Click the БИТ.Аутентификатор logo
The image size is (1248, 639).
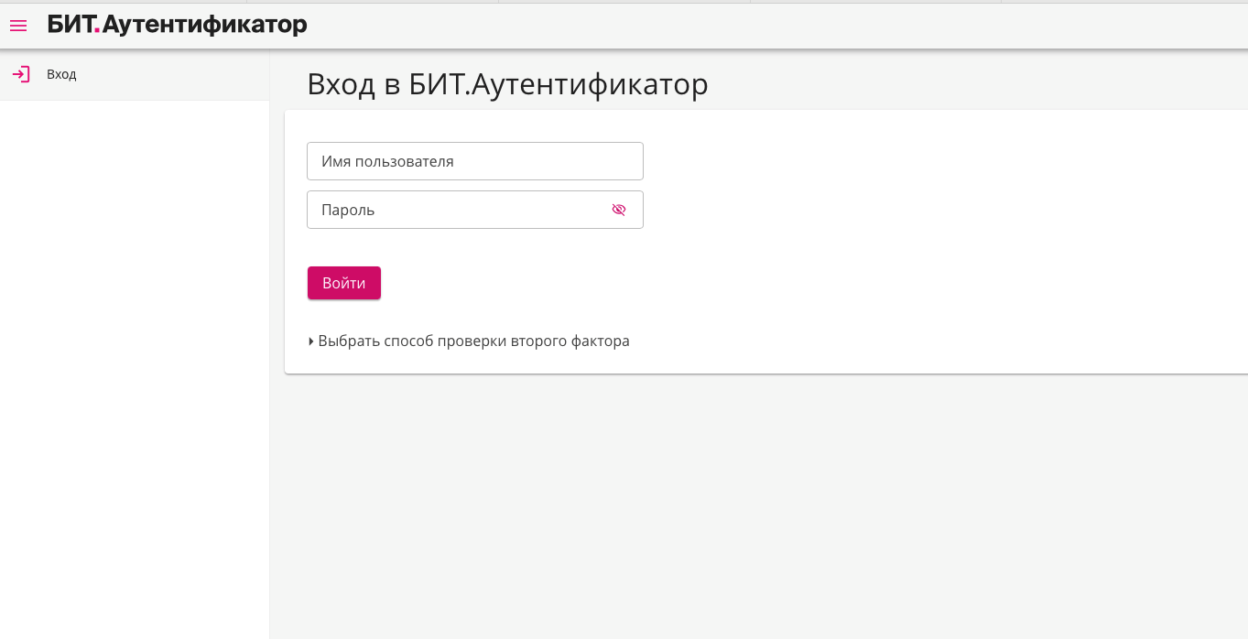tap(178, 25)
